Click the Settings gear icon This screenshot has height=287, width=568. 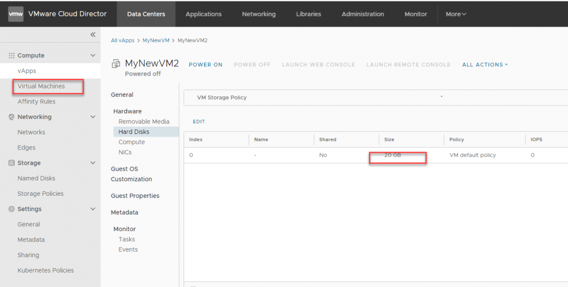tap(12, 209)
